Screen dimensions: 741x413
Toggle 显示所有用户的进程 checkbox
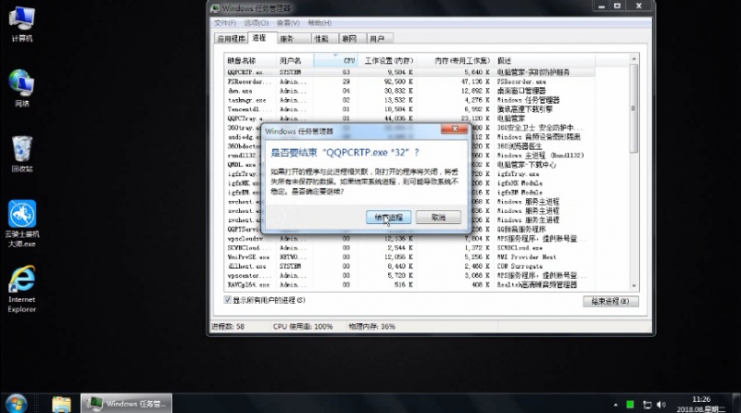[227, 300]
